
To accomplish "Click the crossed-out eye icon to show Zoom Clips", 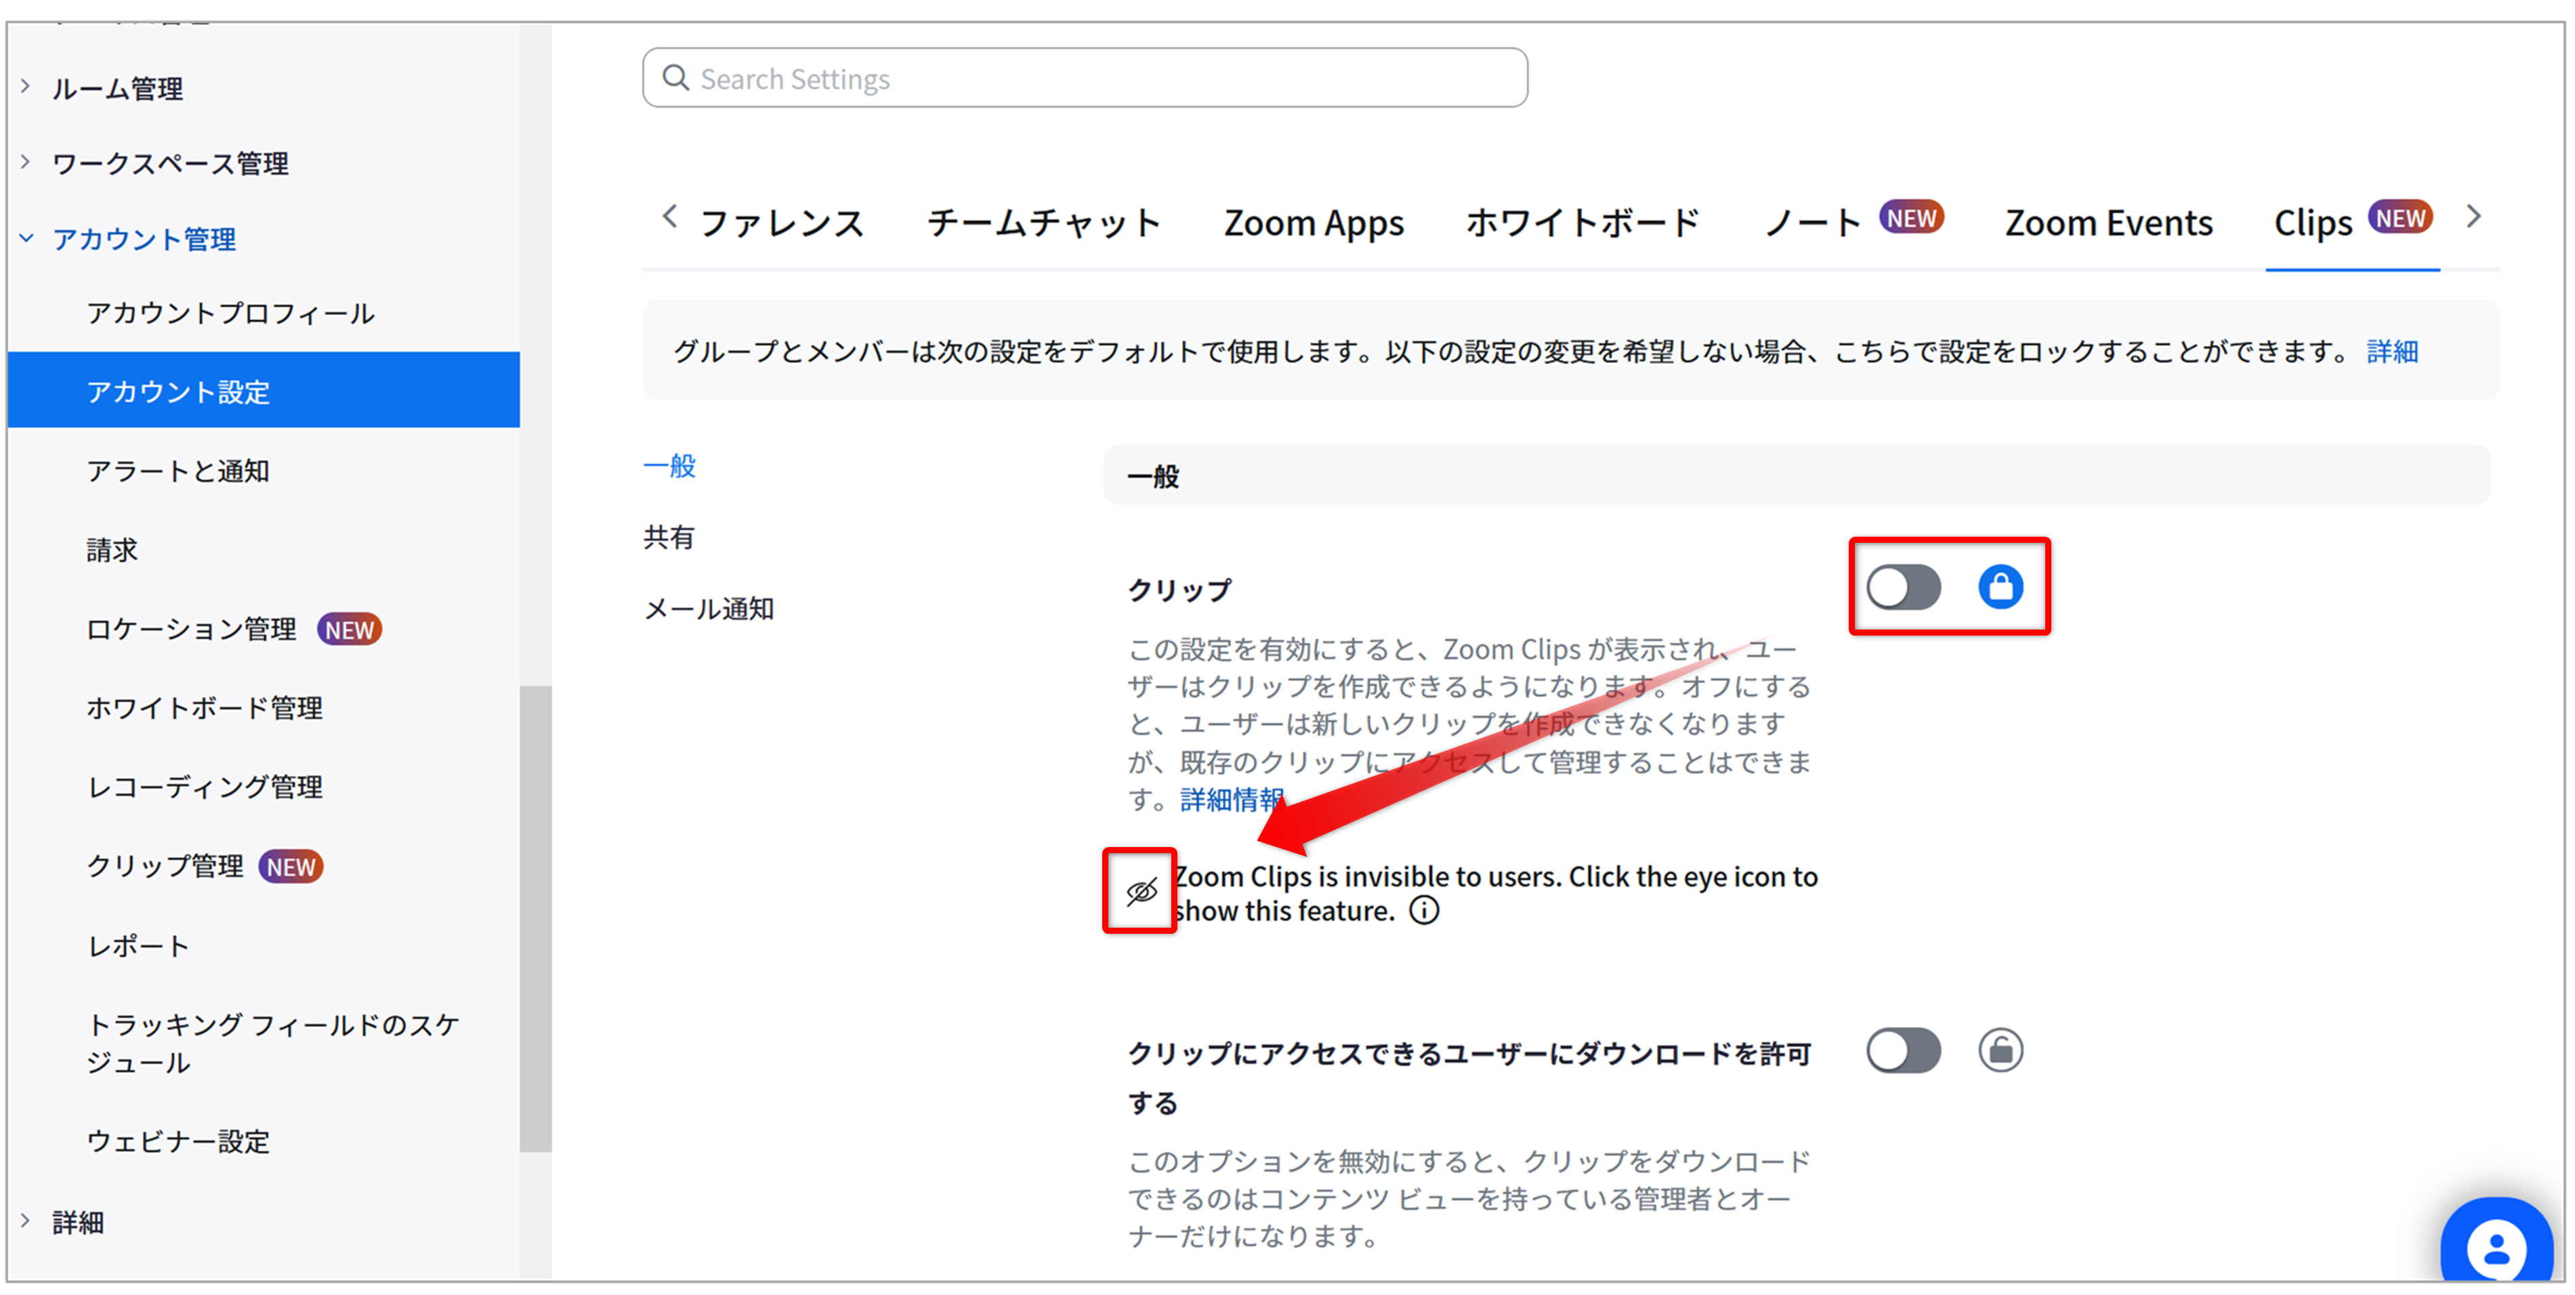I will [1141, 891].
